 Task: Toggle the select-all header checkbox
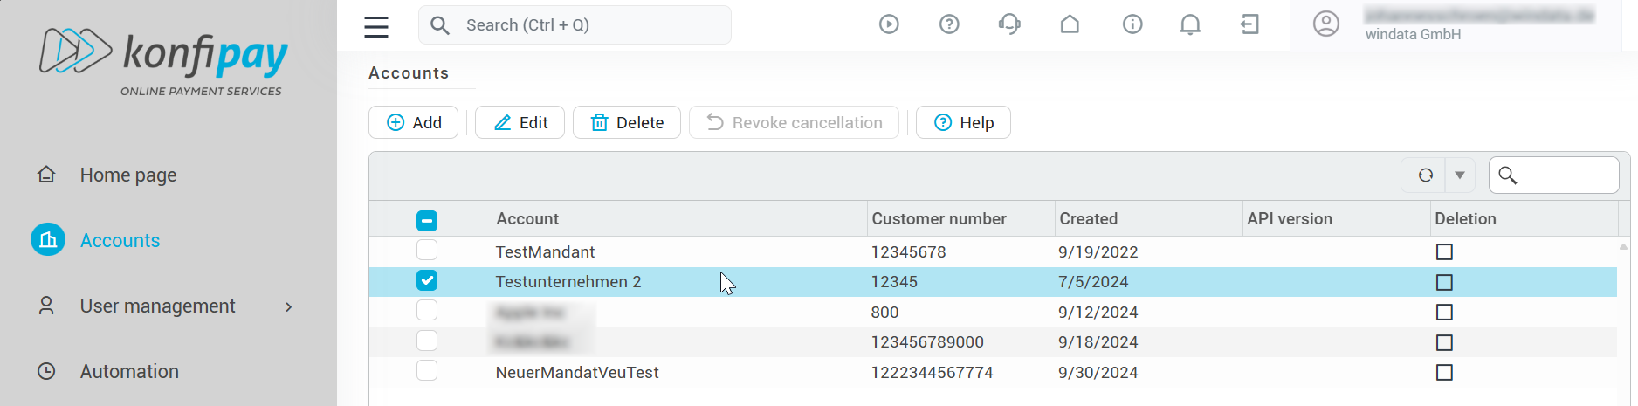[427, 220]
